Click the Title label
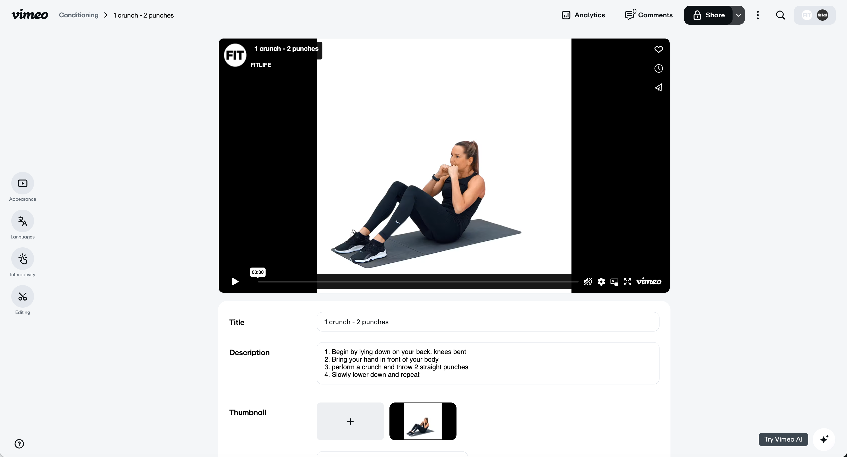This screenshot has width=847, height=457. point(237,322)
